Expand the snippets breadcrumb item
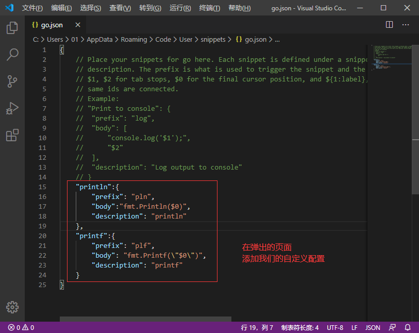This screenshot has width=419, height=333. (213, 39)
